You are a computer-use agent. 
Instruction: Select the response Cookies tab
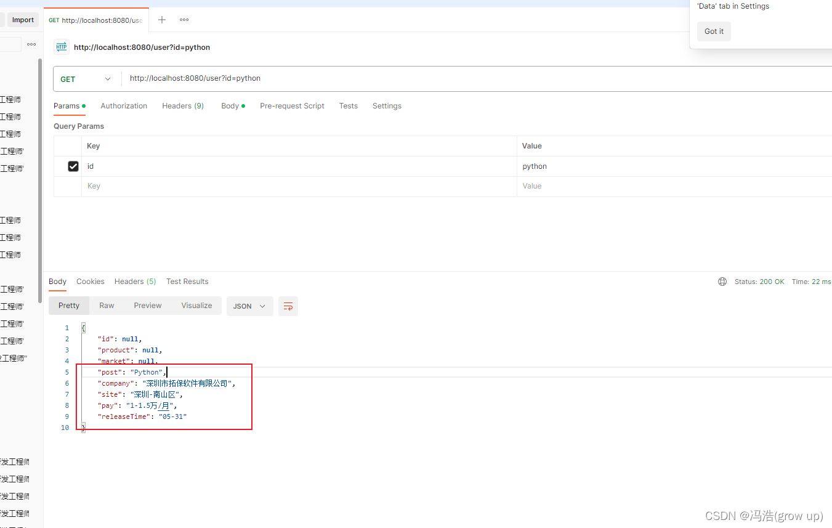point(91,282)
